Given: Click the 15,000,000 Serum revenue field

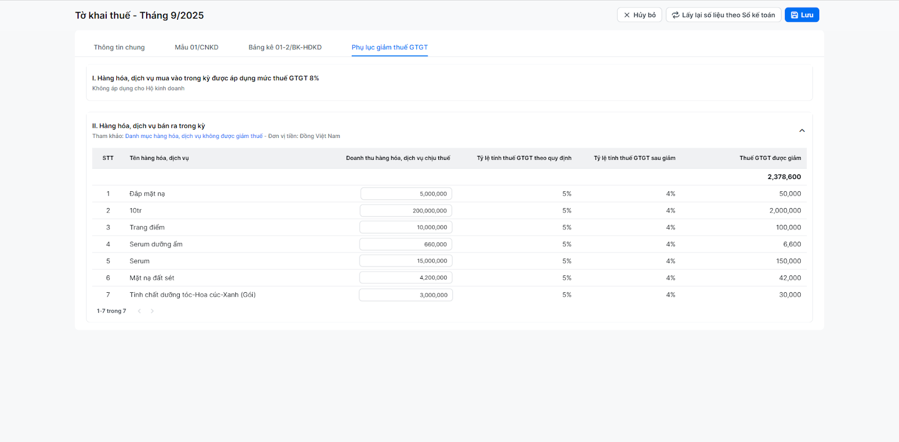Looking at the screenshot, I should pos(406,261).
